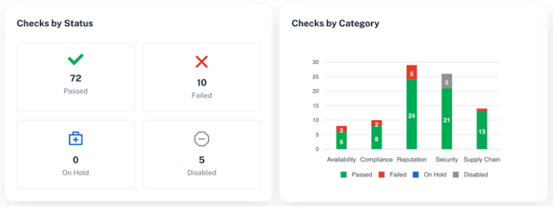Click the Security axis category label

click(x=447, y=160)
